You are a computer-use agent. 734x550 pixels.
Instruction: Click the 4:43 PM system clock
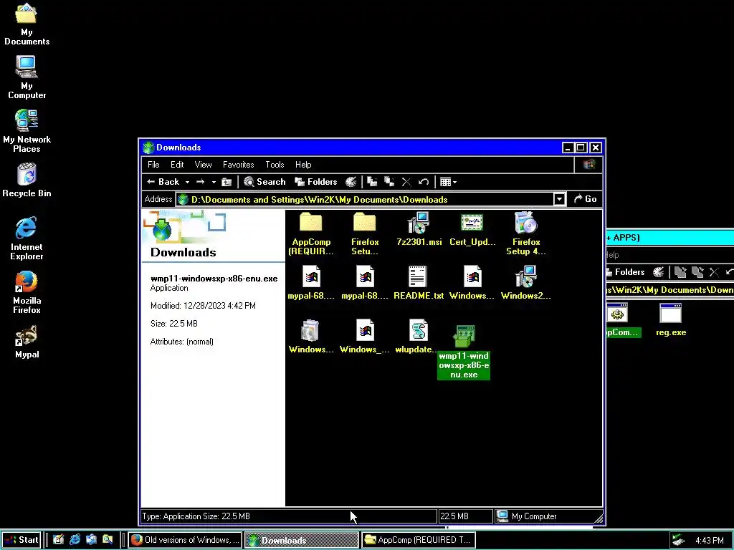(709, 540)
